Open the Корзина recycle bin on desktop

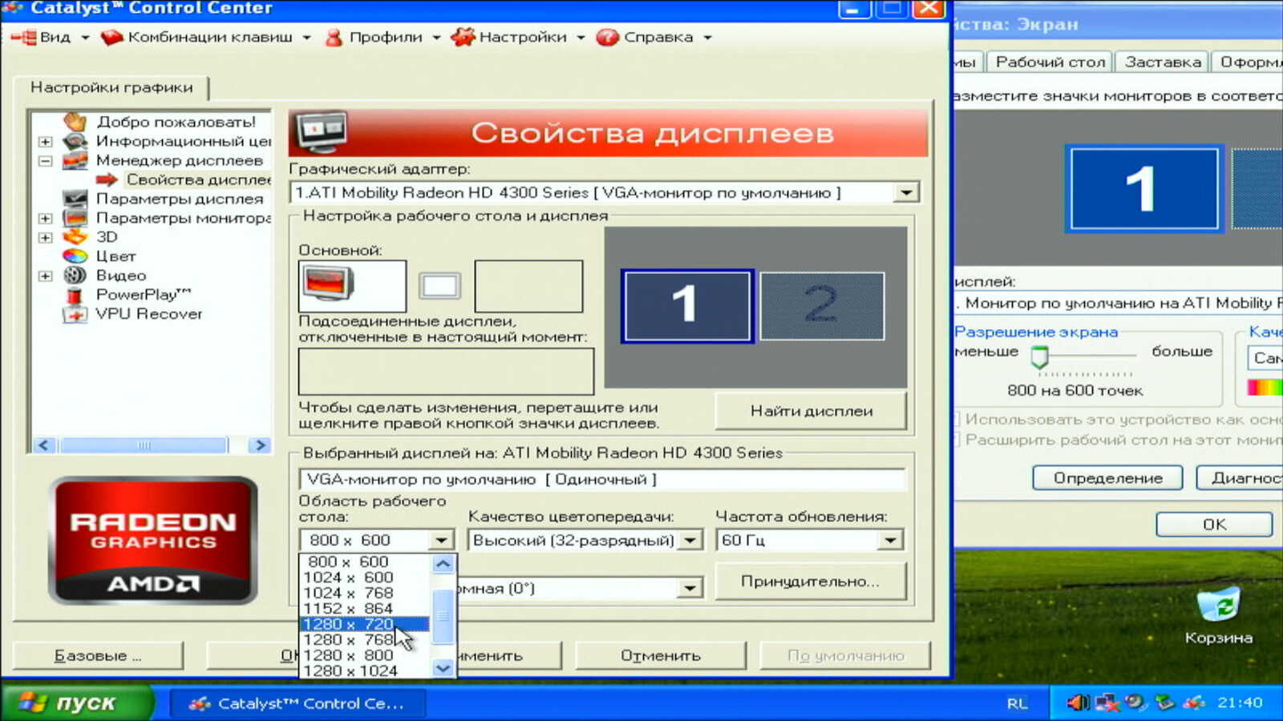(x=1218, y=607)
